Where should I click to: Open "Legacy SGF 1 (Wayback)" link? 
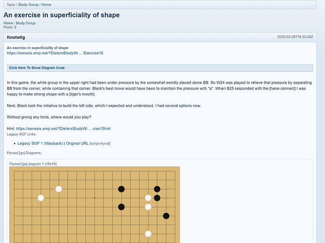40,143
